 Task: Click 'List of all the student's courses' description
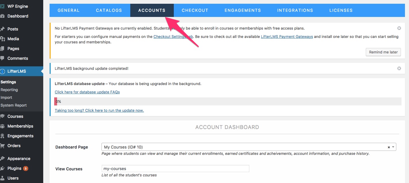click(x=129, y=175)
